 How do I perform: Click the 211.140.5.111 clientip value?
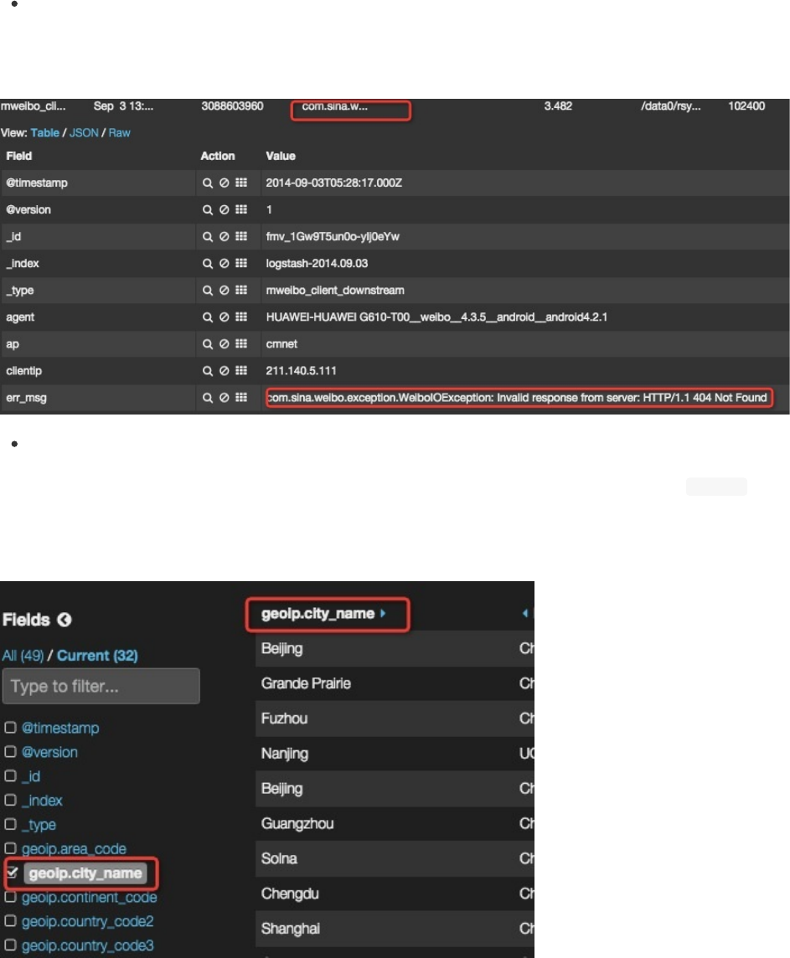301,371
